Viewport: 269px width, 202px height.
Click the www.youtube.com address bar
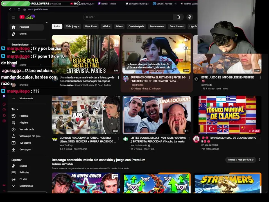38,9
